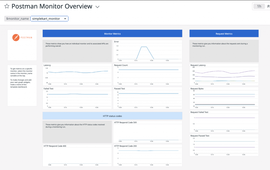Viewport: 270px width, 170px height.
Task: Click the $monitor_name variable label
Action: (17, 19)
